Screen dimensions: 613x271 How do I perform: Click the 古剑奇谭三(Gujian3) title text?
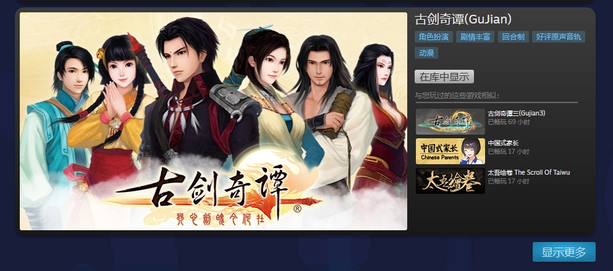517,113
